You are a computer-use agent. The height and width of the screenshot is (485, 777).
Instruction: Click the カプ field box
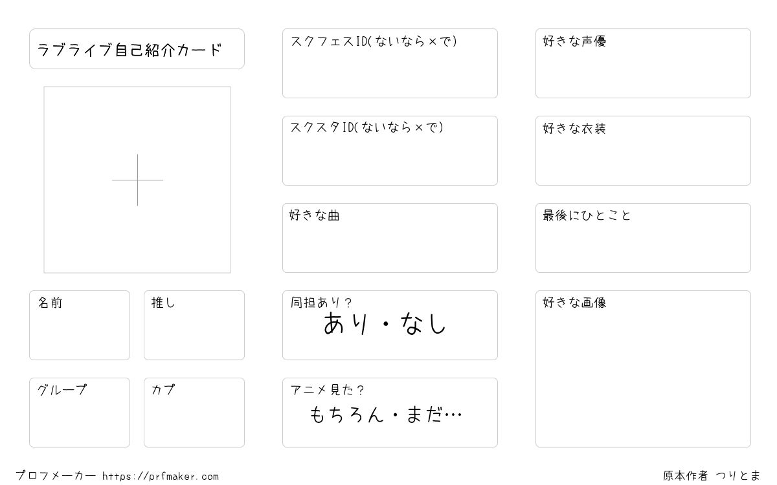pos(194,413)
